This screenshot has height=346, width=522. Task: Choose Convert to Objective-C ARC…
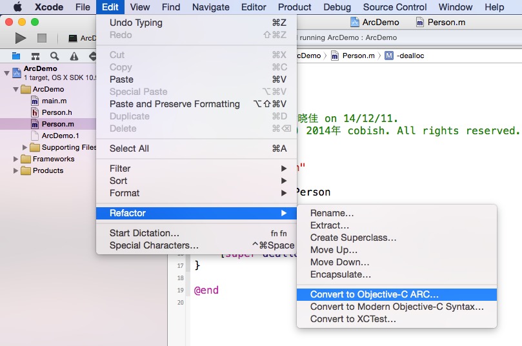(x=396, y=294)
